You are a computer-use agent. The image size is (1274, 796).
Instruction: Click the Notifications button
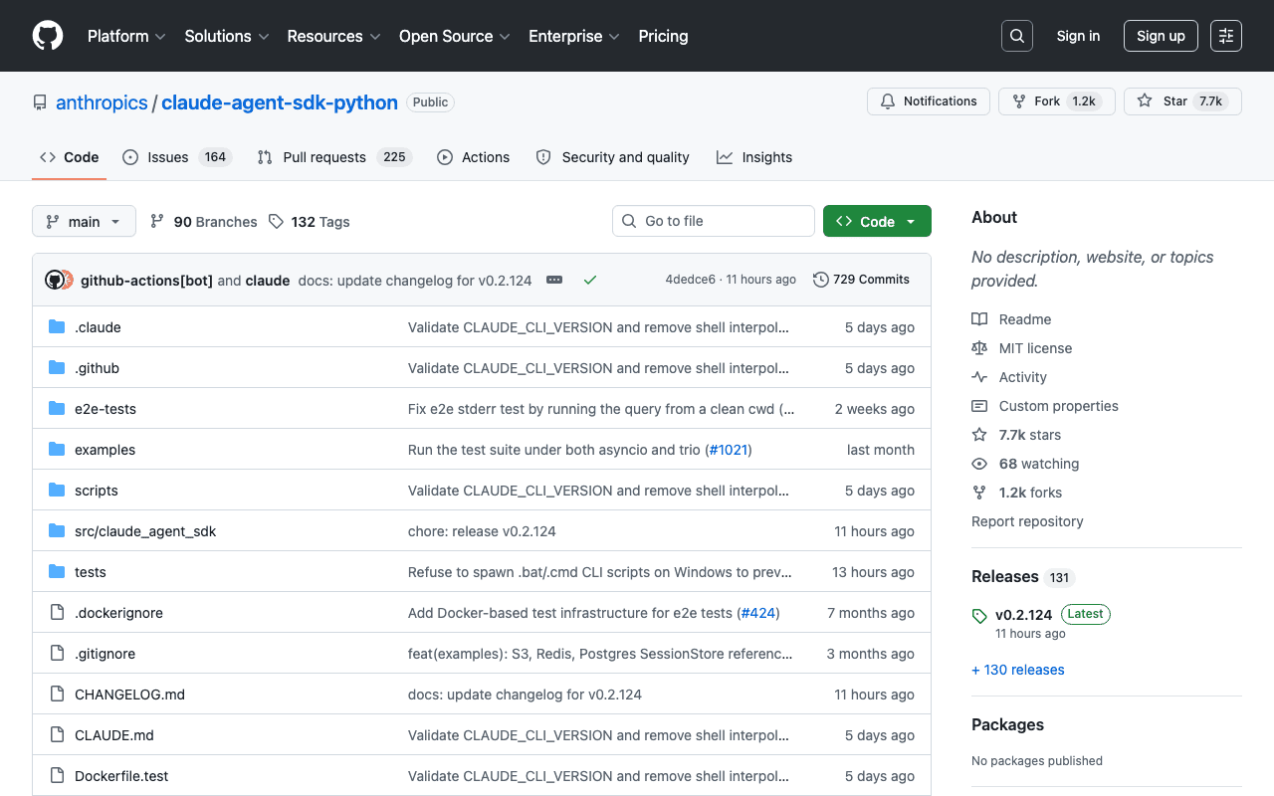click(929, 101)
